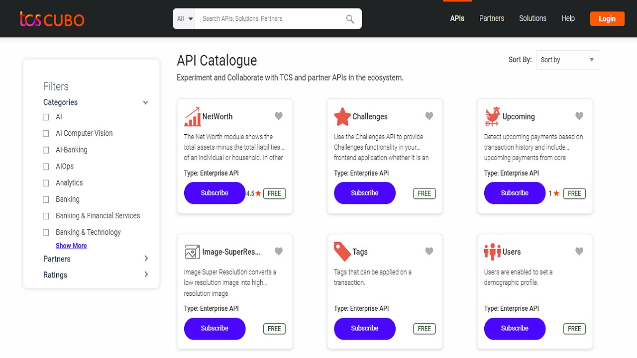Click the FREE badge on NetWorth card
The image size is (637, 358).
274,193
